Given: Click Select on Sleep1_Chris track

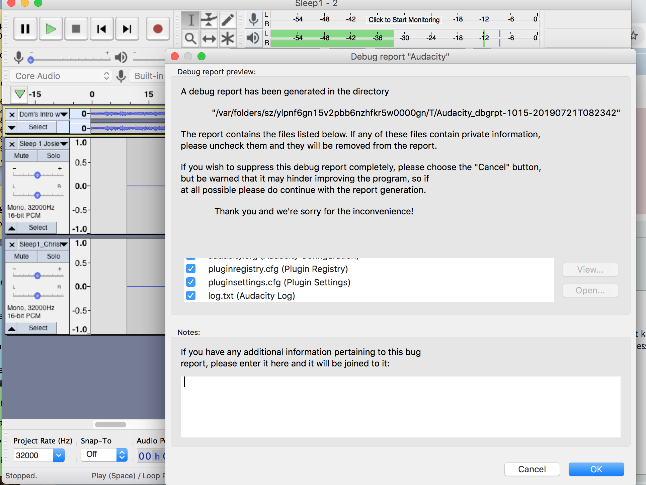Looking at the screenshot, I should click(x=38, y=328).
